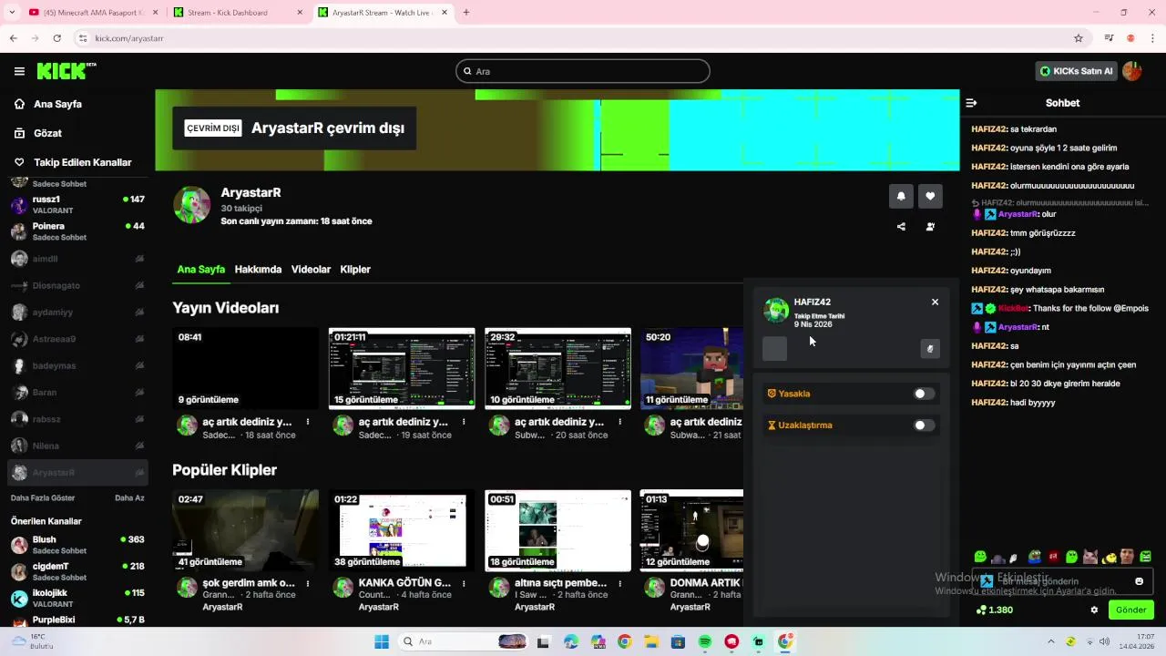Select aimdll in followed channels

(77, 259)
